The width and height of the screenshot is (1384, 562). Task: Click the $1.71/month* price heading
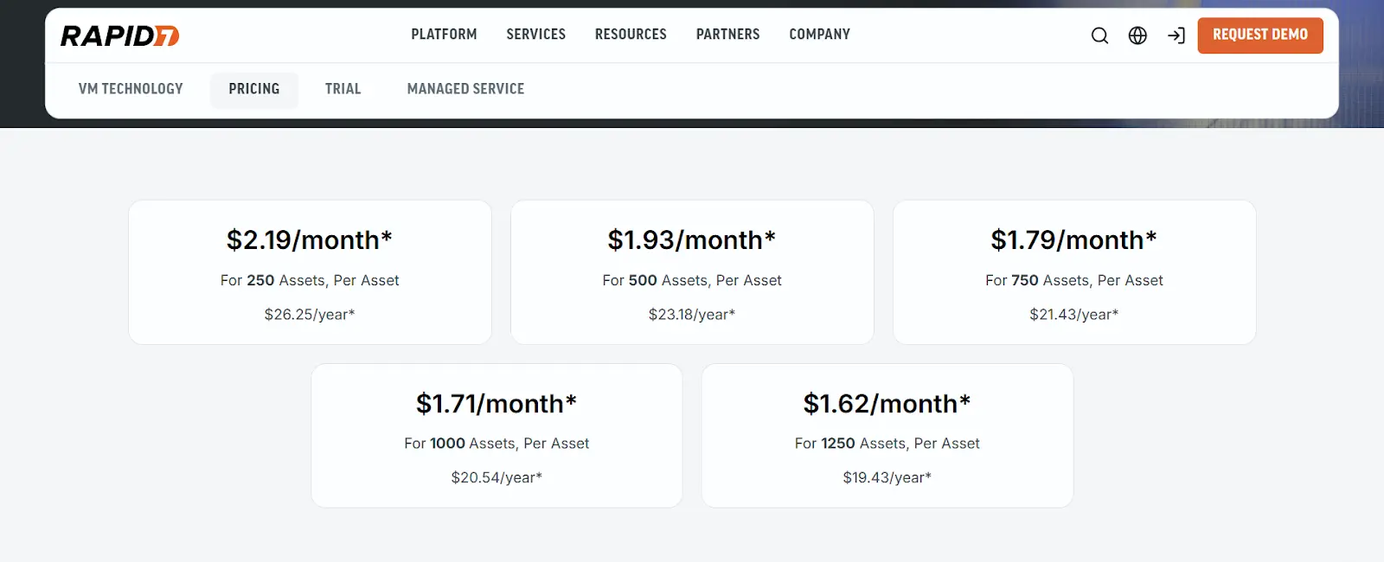click(x=497, y=403)
